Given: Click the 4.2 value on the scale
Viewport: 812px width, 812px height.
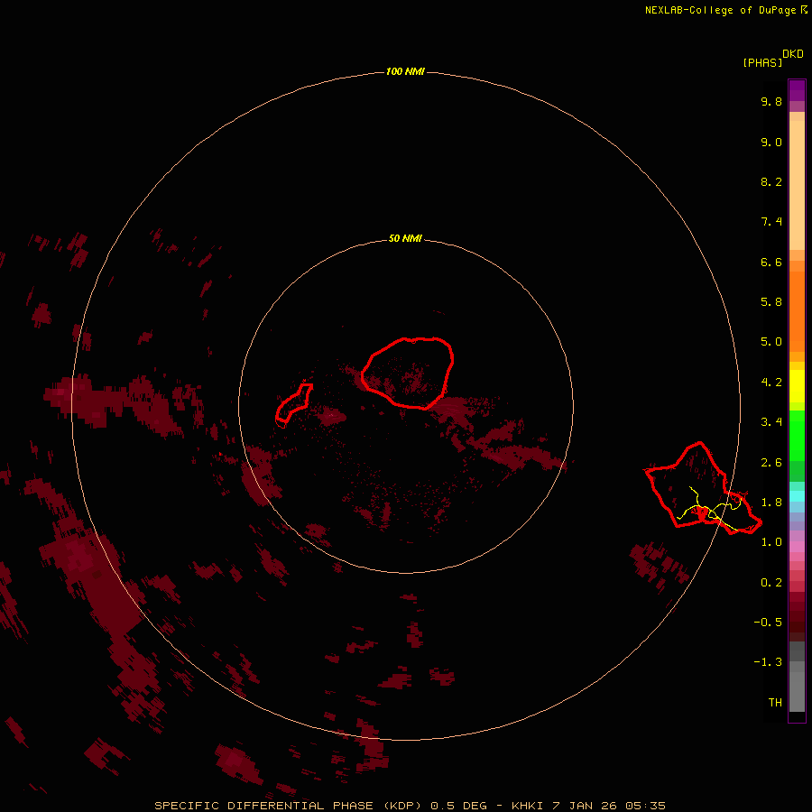Looking at the screenshot, I should (771, 383).
